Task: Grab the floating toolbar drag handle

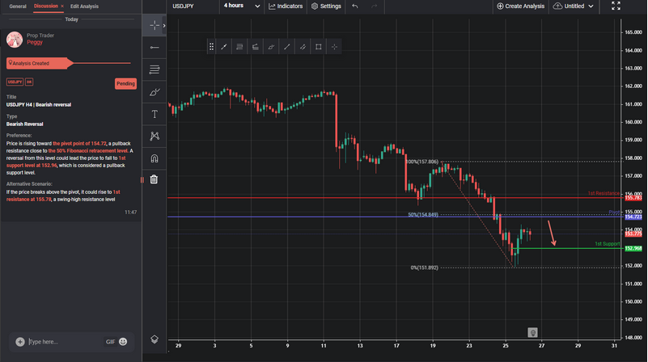Action: pos(211,47)
